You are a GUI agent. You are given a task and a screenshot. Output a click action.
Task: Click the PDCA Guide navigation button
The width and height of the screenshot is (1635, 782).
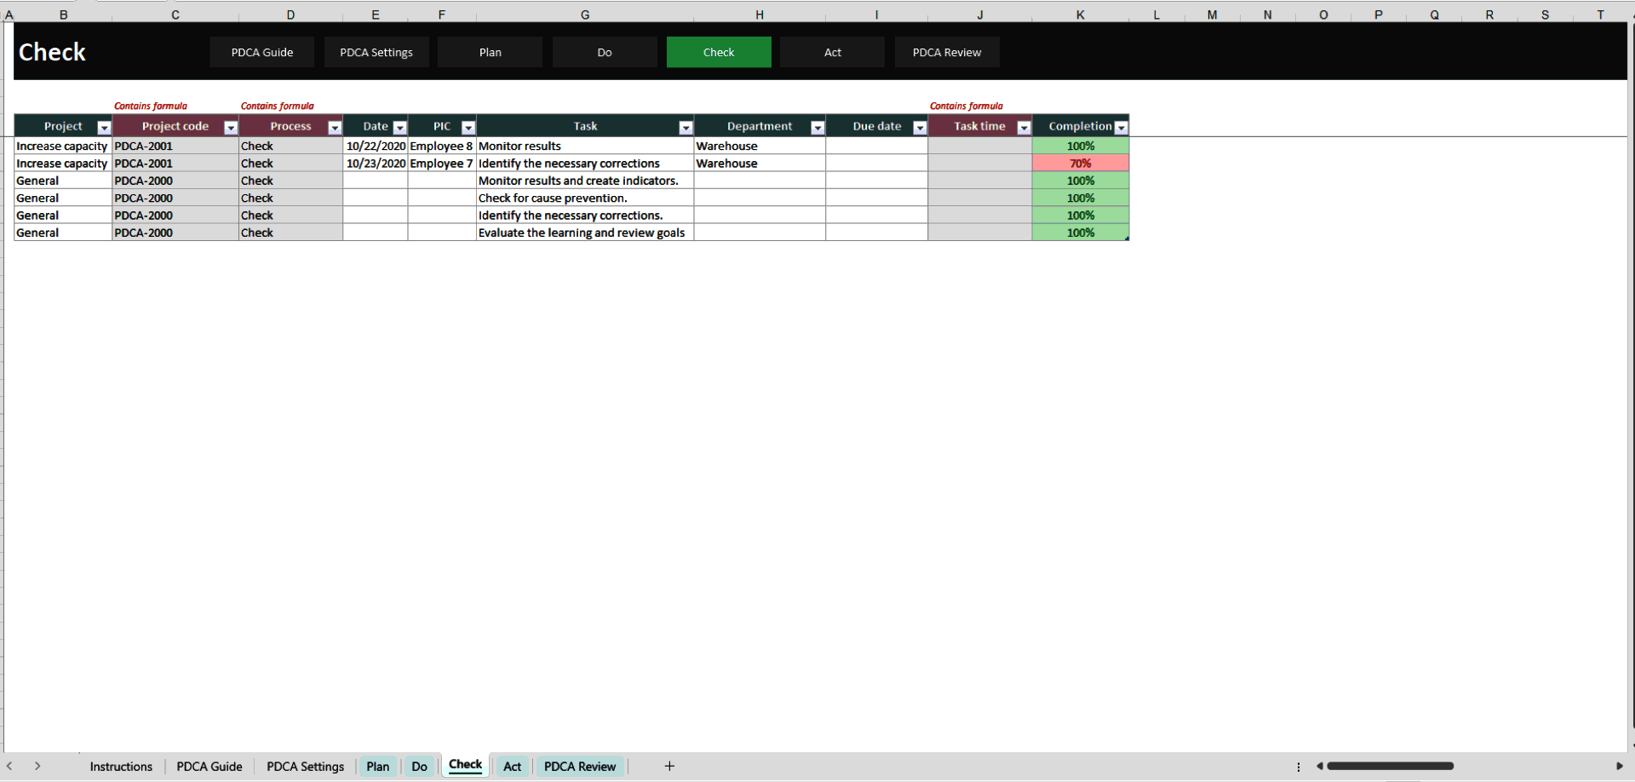pos(261,52)
